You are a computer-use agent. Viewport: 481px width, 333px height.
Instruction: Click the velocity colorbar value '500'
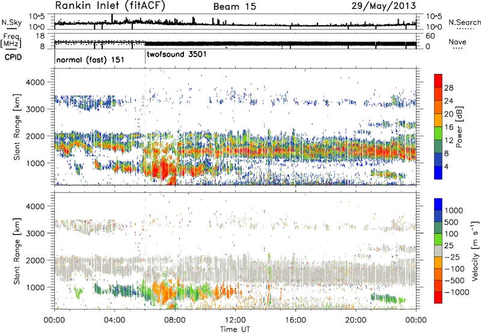tap(451, 222)
